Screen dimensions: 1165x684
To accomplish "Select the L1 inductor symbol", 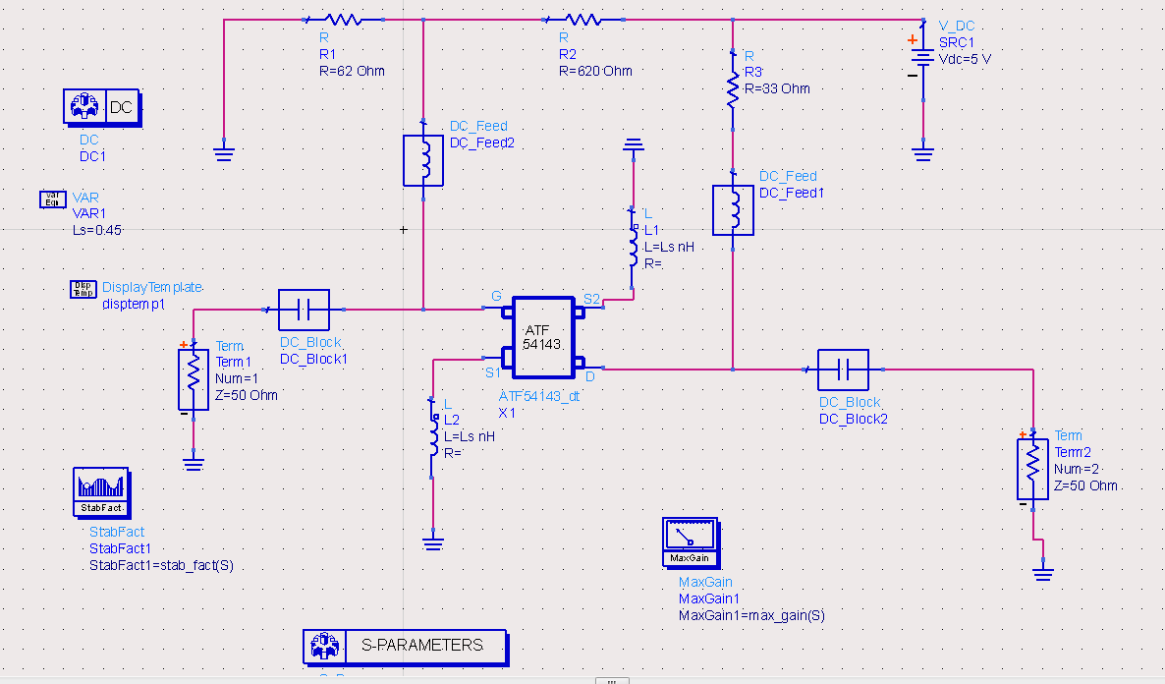I will (x=633, y=247).
